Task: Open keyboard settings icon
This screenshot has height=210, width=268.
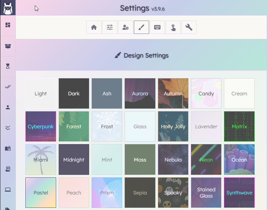Action: coord(157,27)
